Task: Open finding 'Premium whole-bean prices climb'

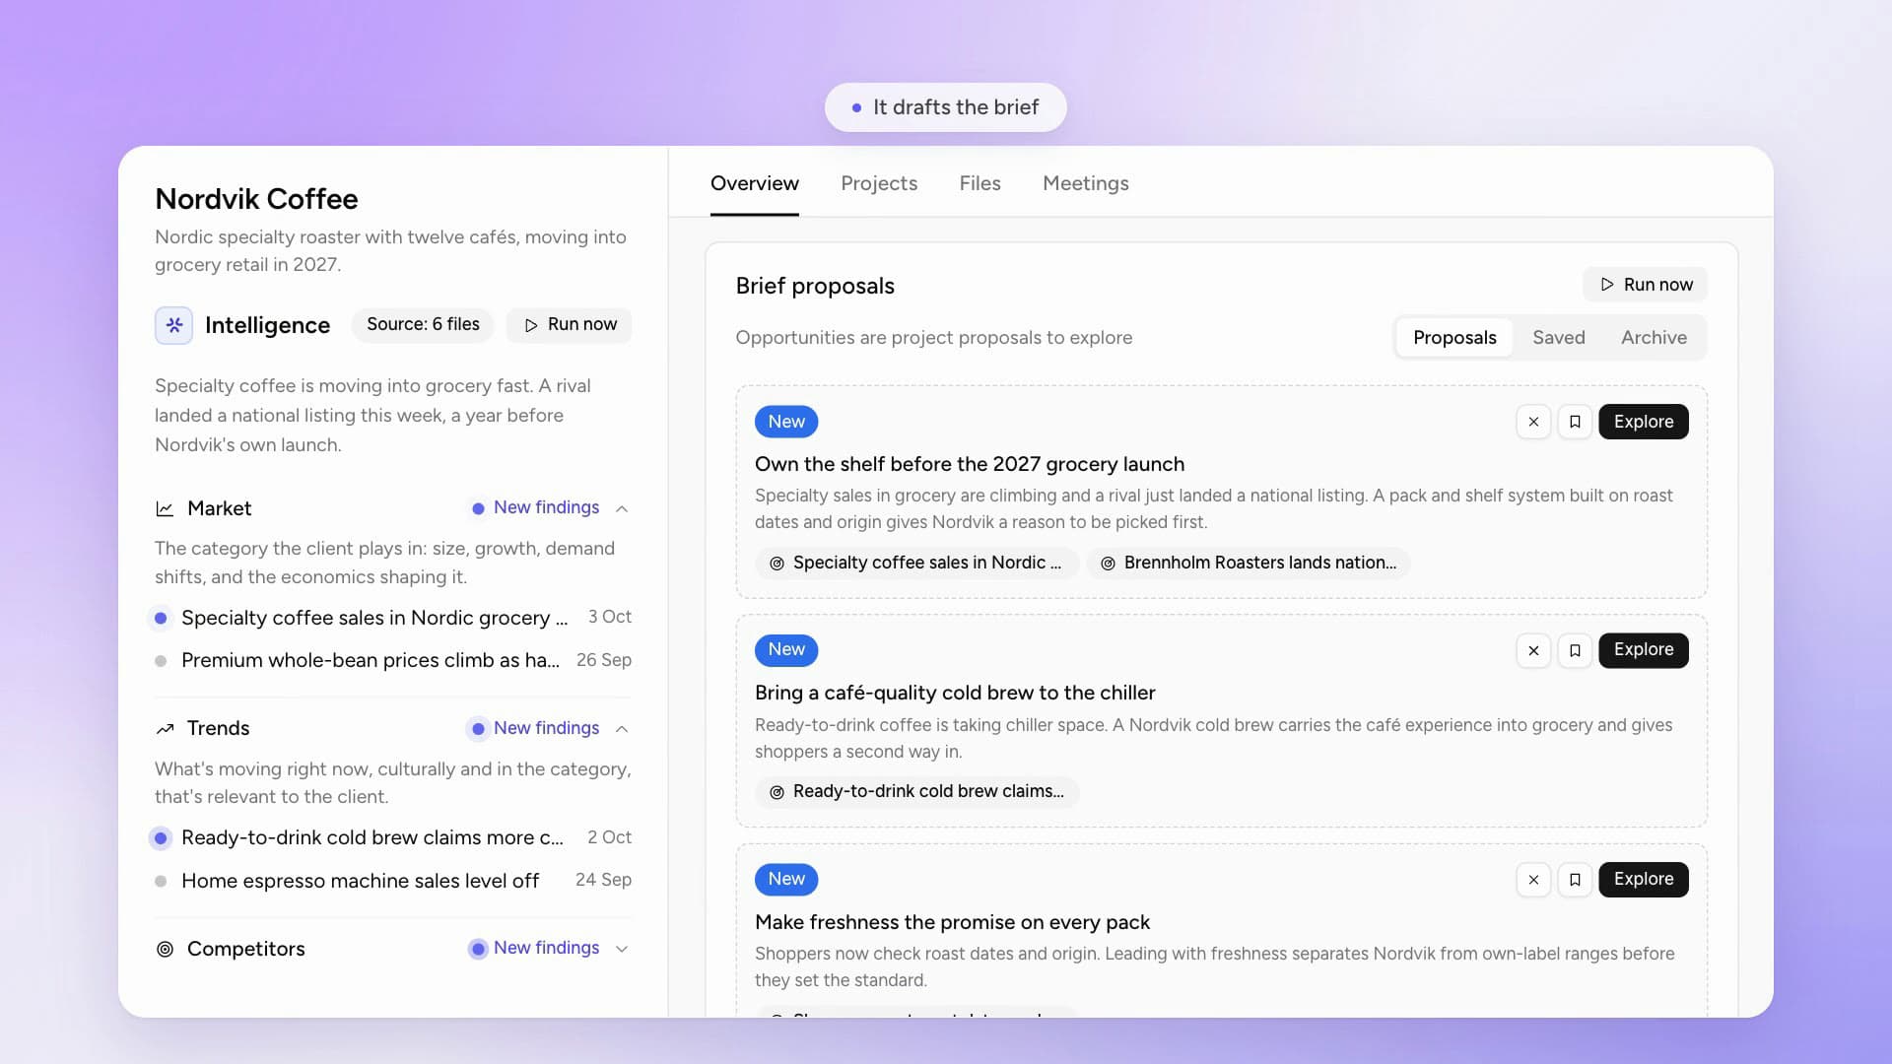Action: coord(392,661)
